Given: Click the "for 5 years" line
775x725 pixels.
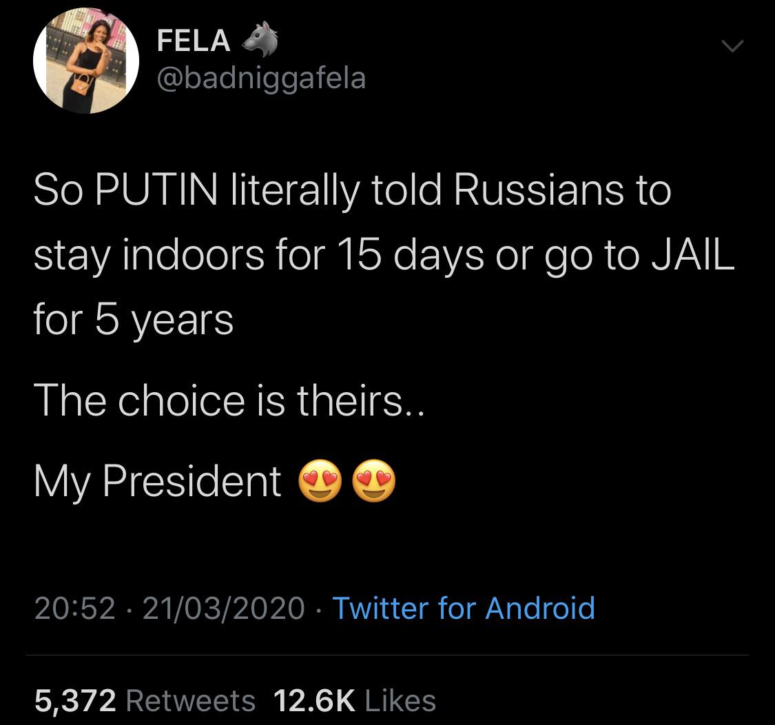Looking at the screenshot, I should coord(134,319).
